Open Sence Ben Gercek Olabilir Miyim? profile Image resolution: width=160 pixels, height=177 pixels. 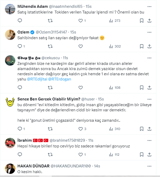click(49, 99)
